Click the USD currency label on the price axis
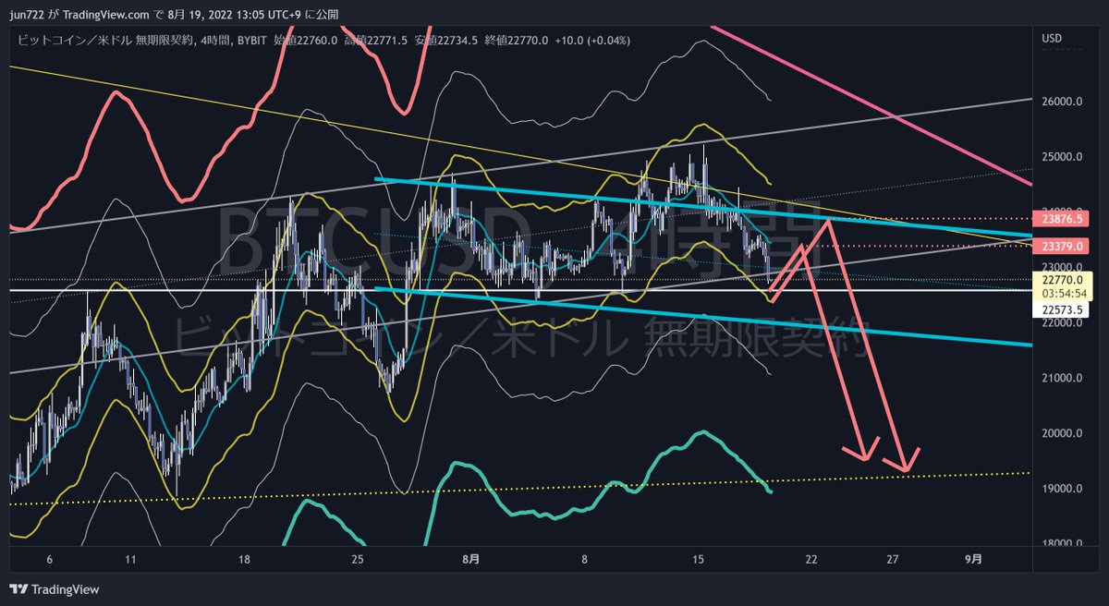This screenshot has width=1109, height=606. coord(1052,39)
